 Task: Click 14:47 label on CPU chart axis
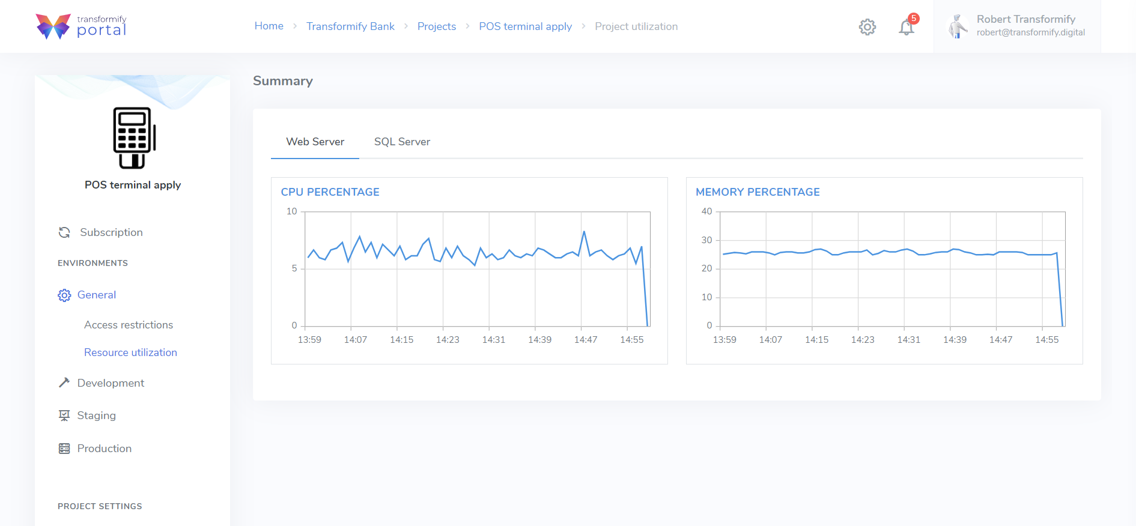tap(586, 340)
